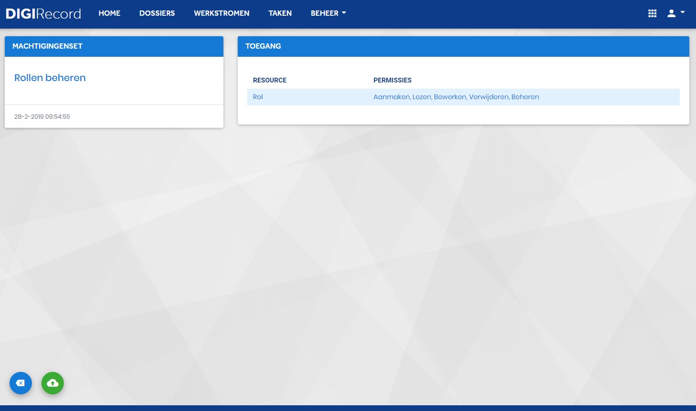The image size is (696, 411).
Task: Click the Toegang panel header
Action: (x=463, y=46)
